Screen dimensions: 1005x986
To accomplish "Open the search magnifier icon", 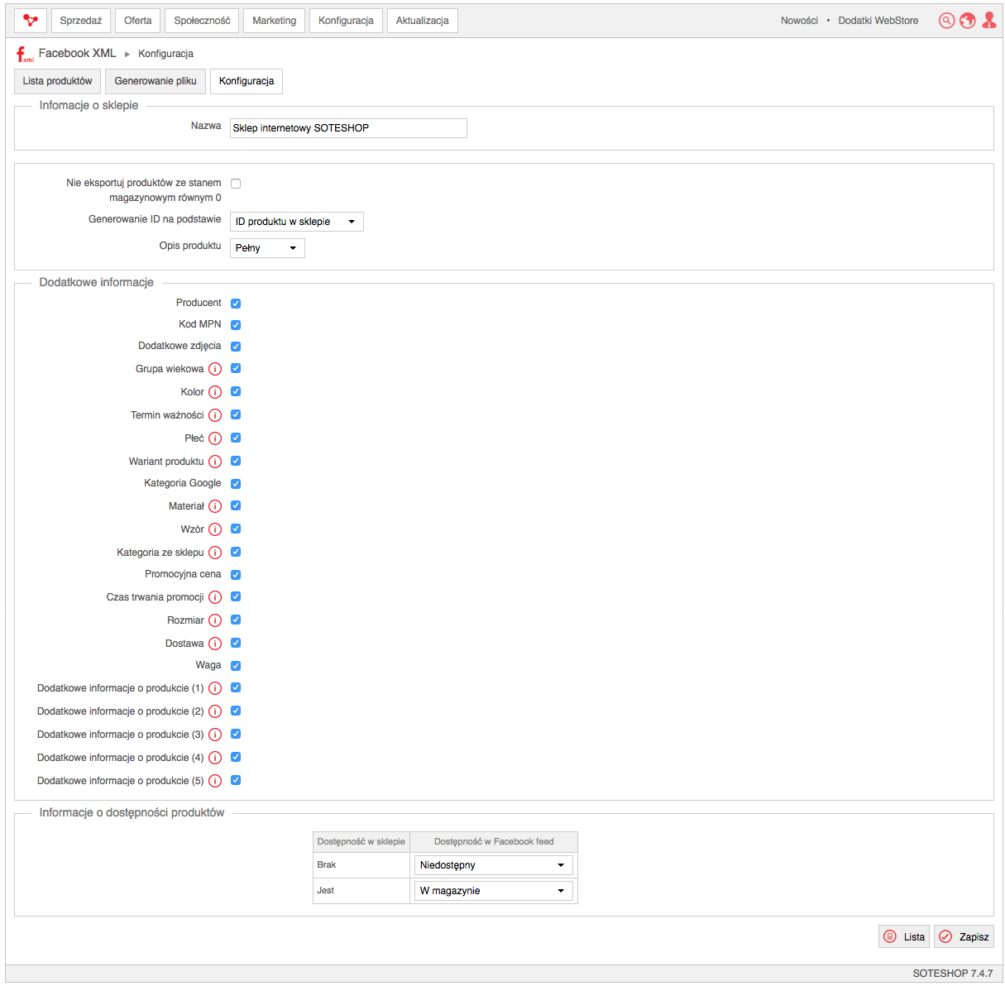I will point(946,21).
